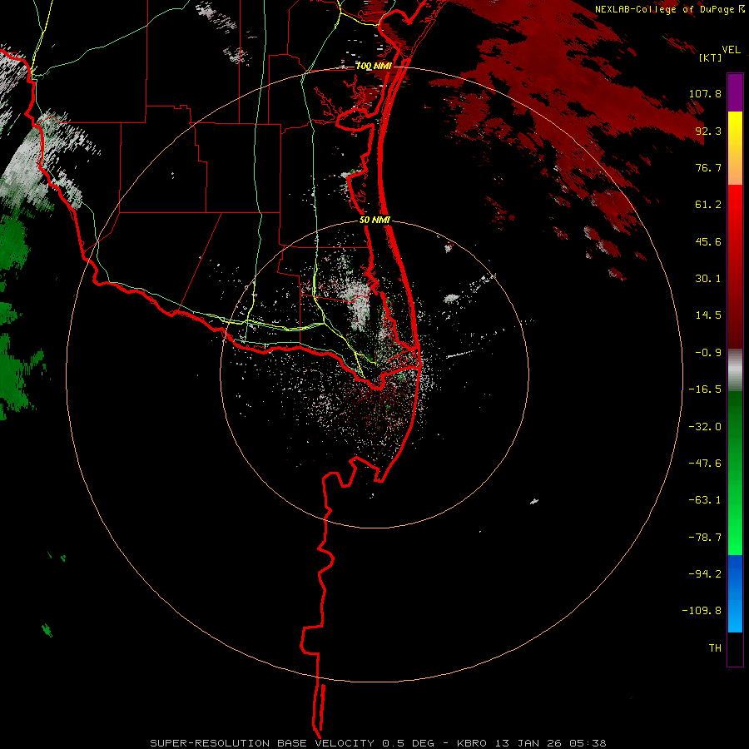Select the -47.6 scale value

[x=705, y=464]
